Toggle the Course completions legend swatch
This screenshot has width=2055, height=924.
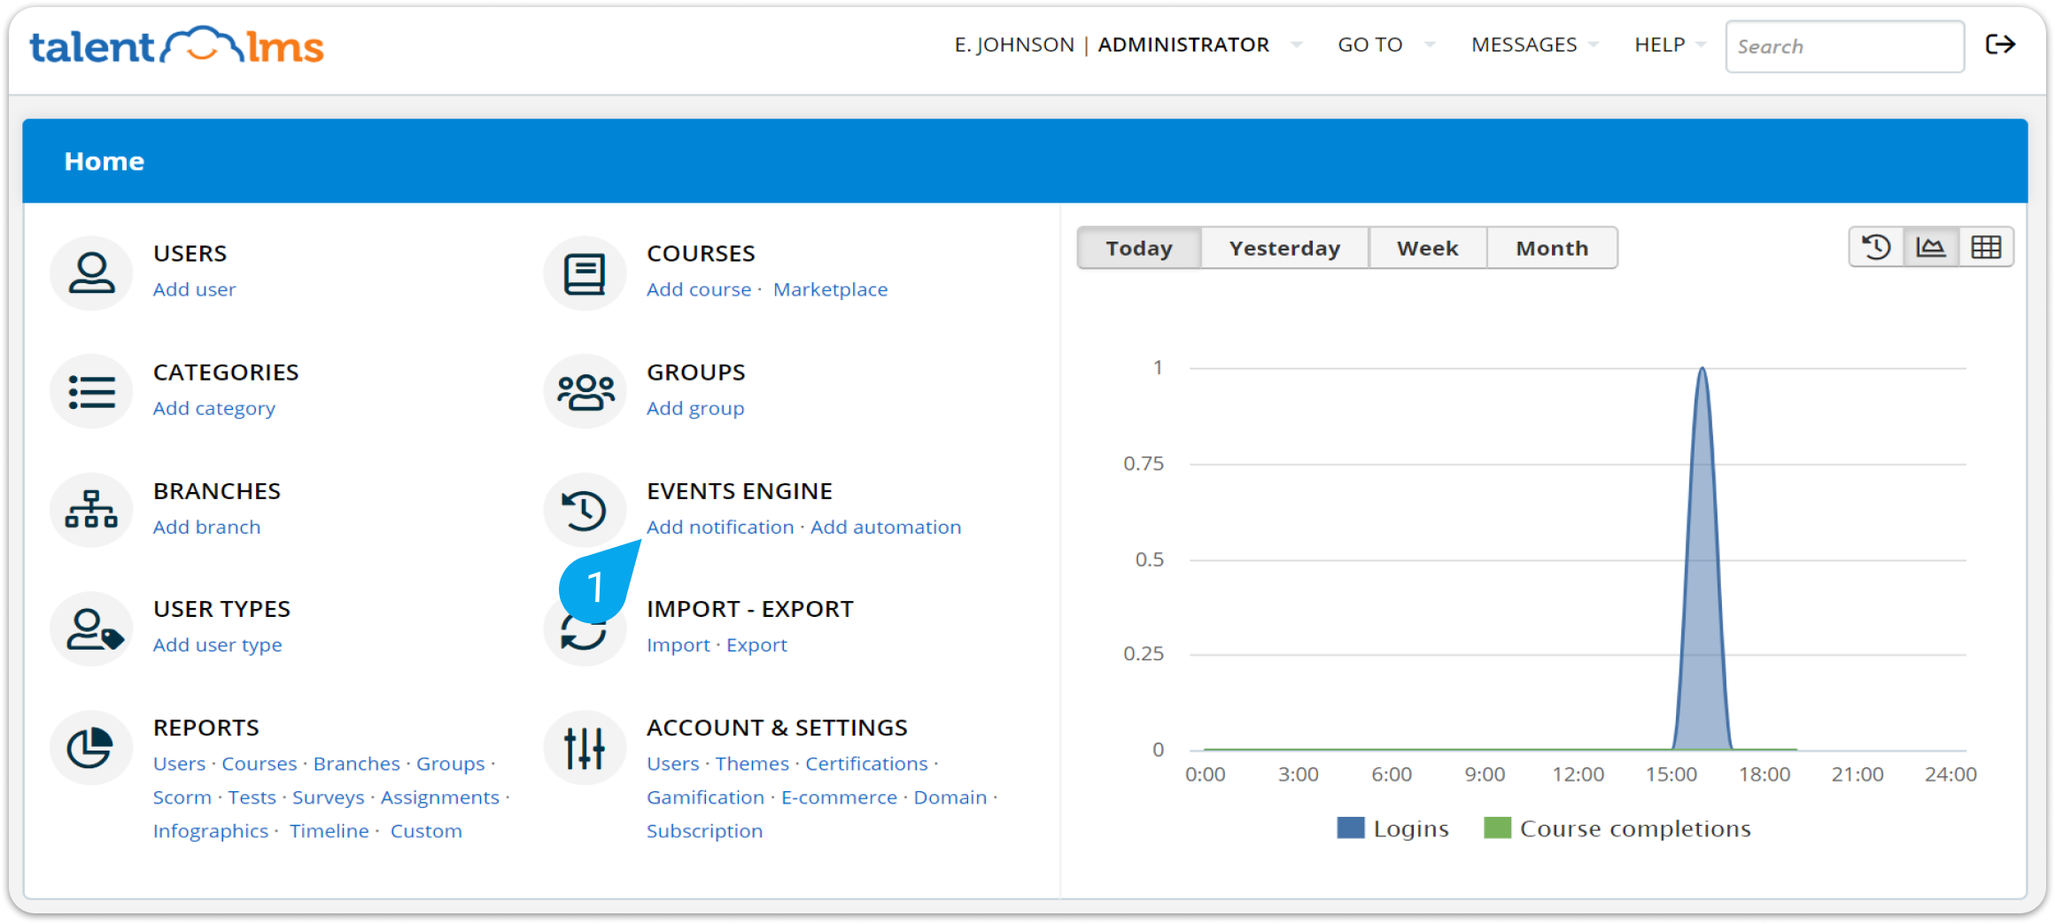click(1497, 828)
